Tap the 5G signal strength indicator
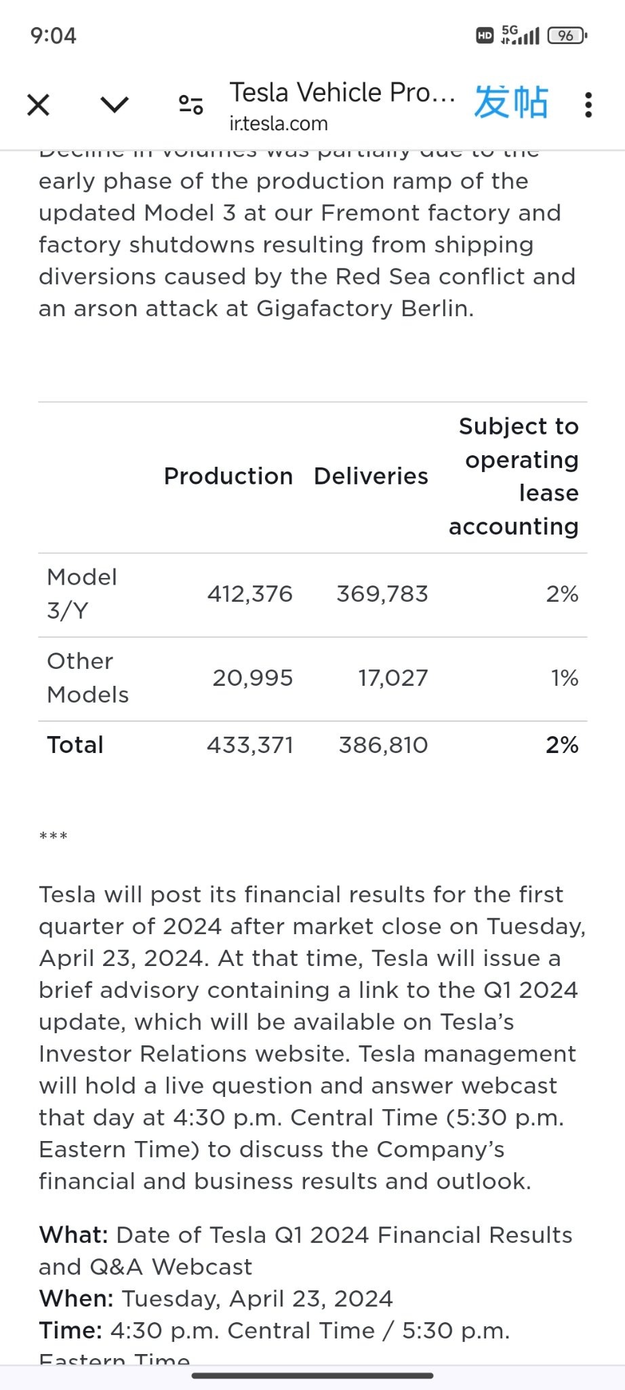The width and height of the screenshot is (625, 1390). pos(520,35)
